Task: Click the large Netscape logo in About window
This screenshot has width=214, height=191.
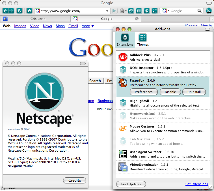Action: tap(44, 92)
